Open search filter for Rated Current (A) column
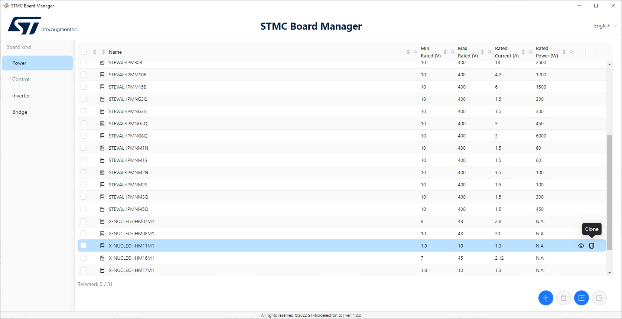The width and height of the screenshot is (622, 319). tap(531, 52)
